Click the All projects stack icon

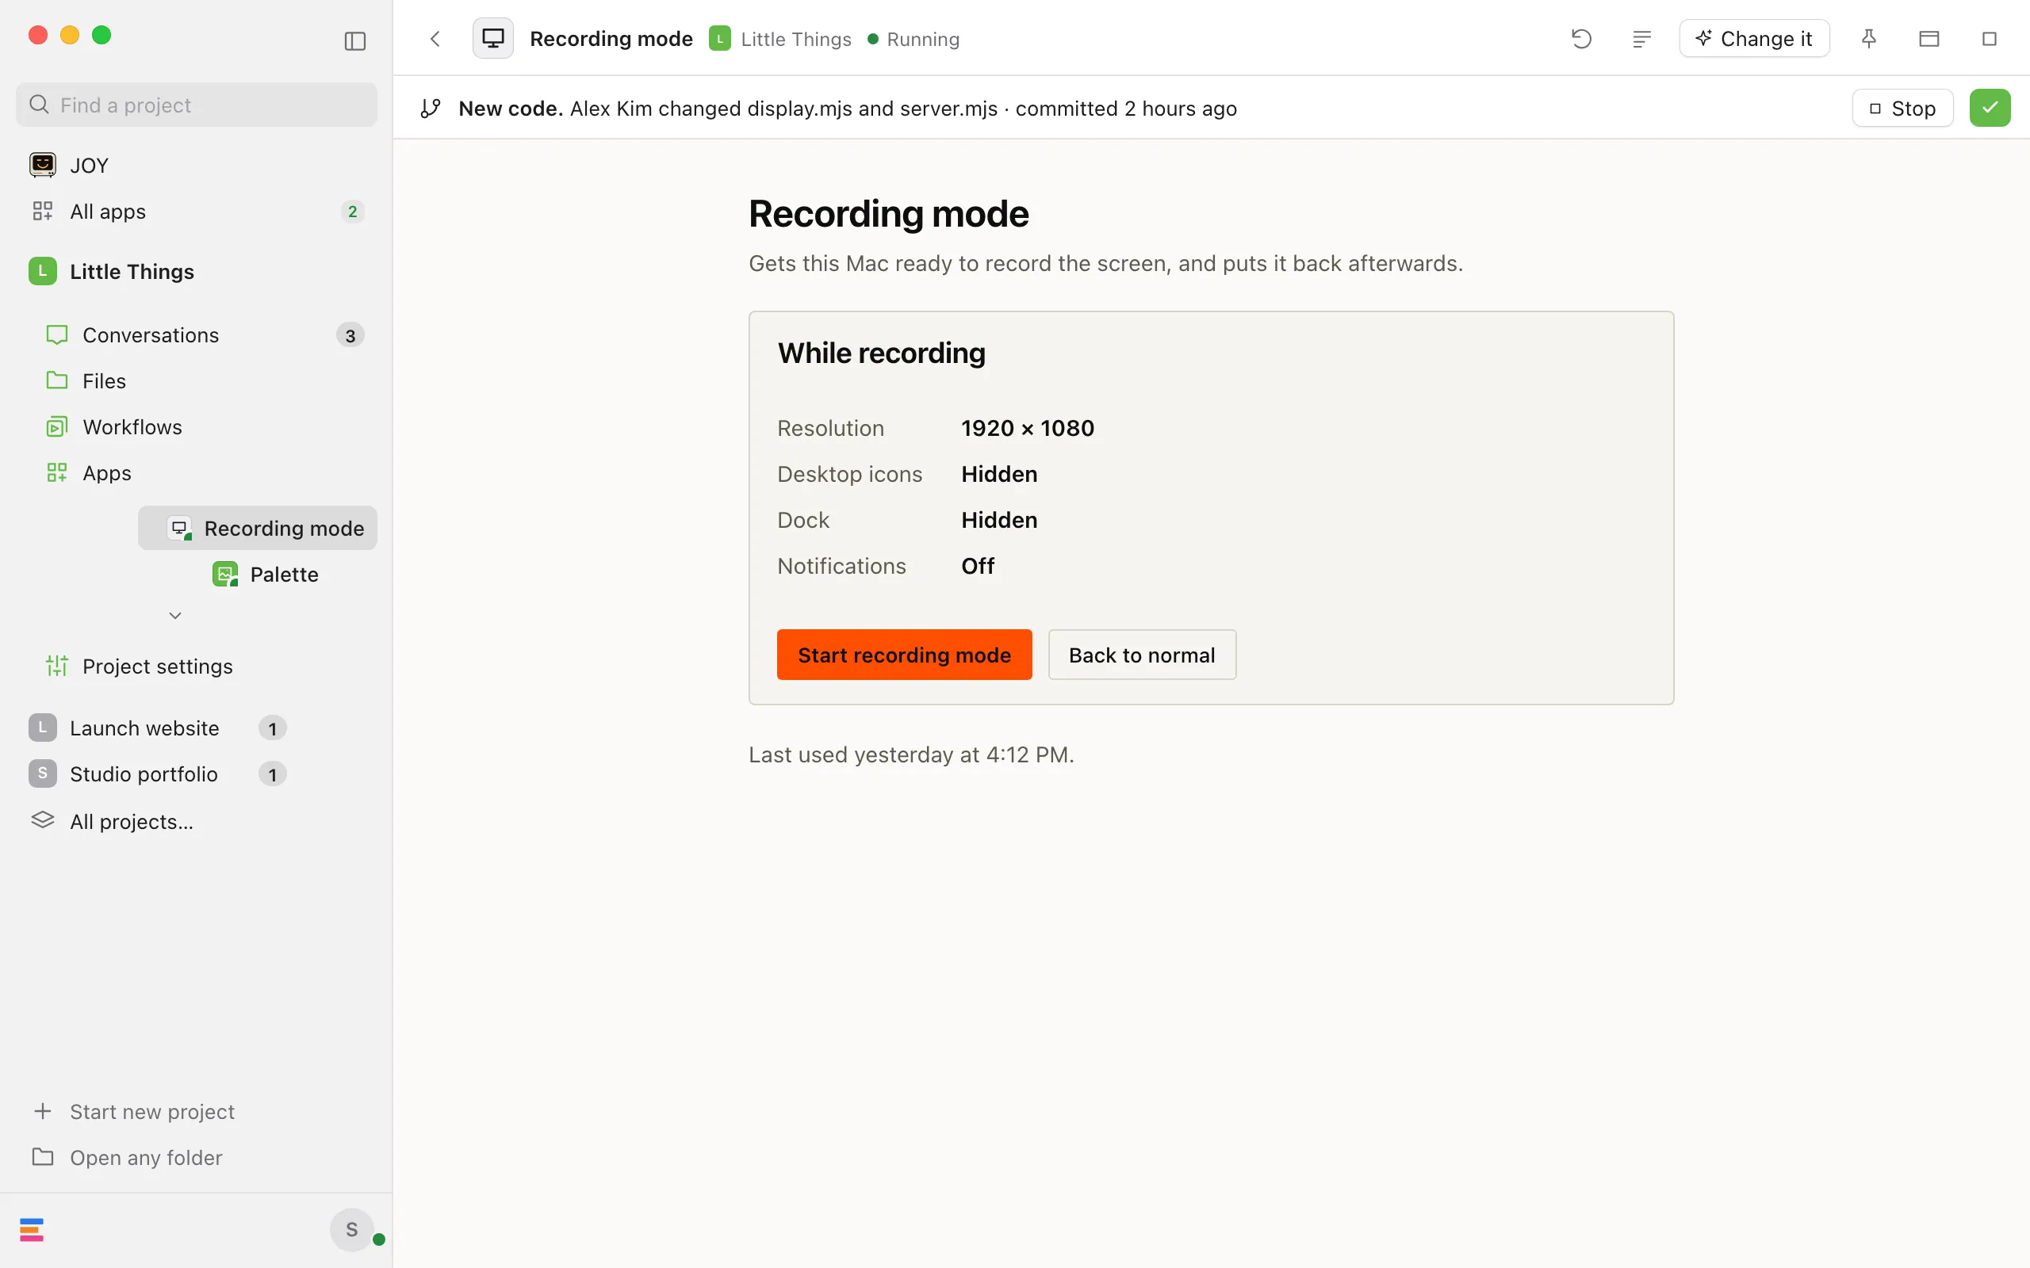pos(42,820)
